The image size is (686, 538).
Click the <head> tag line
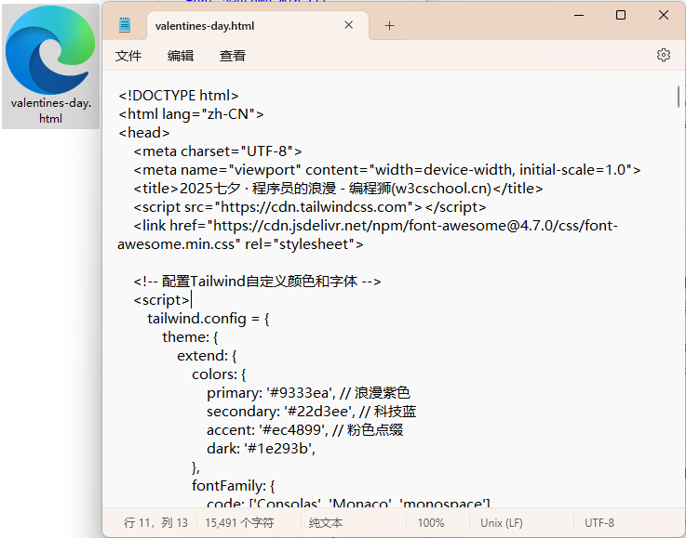pos(144,132)
